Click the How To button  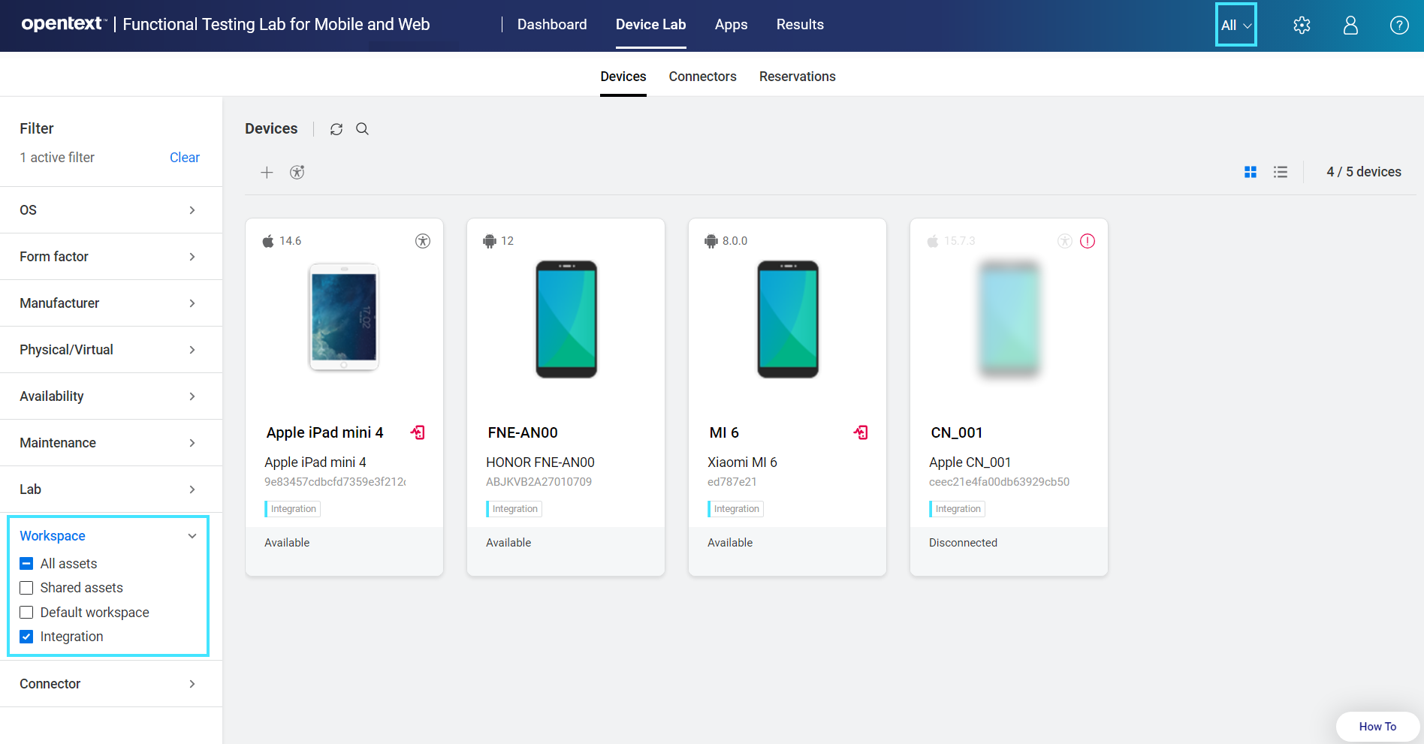coord(1377,726)
